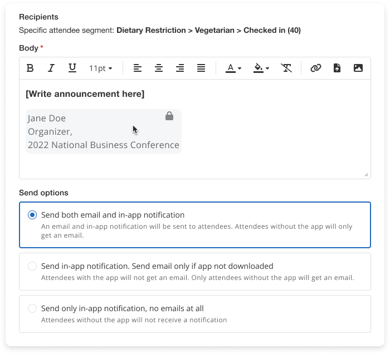Apply italic formatting to body text
The height and width of the screenshot is (354, 390).
[51, 68]
